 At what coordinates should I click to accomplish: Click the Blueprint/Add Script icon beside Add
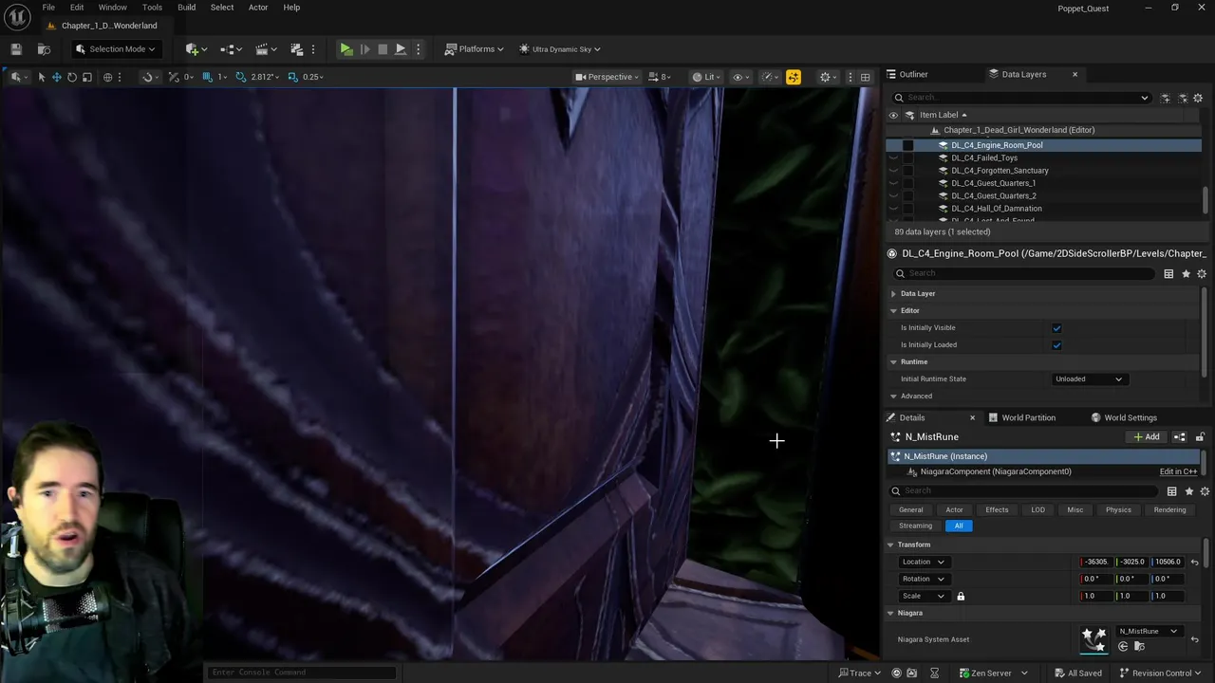tap(1180, 437)
